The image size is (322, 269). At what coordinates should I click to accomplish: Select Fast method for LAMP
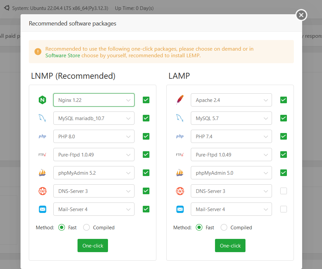point(199,227)
